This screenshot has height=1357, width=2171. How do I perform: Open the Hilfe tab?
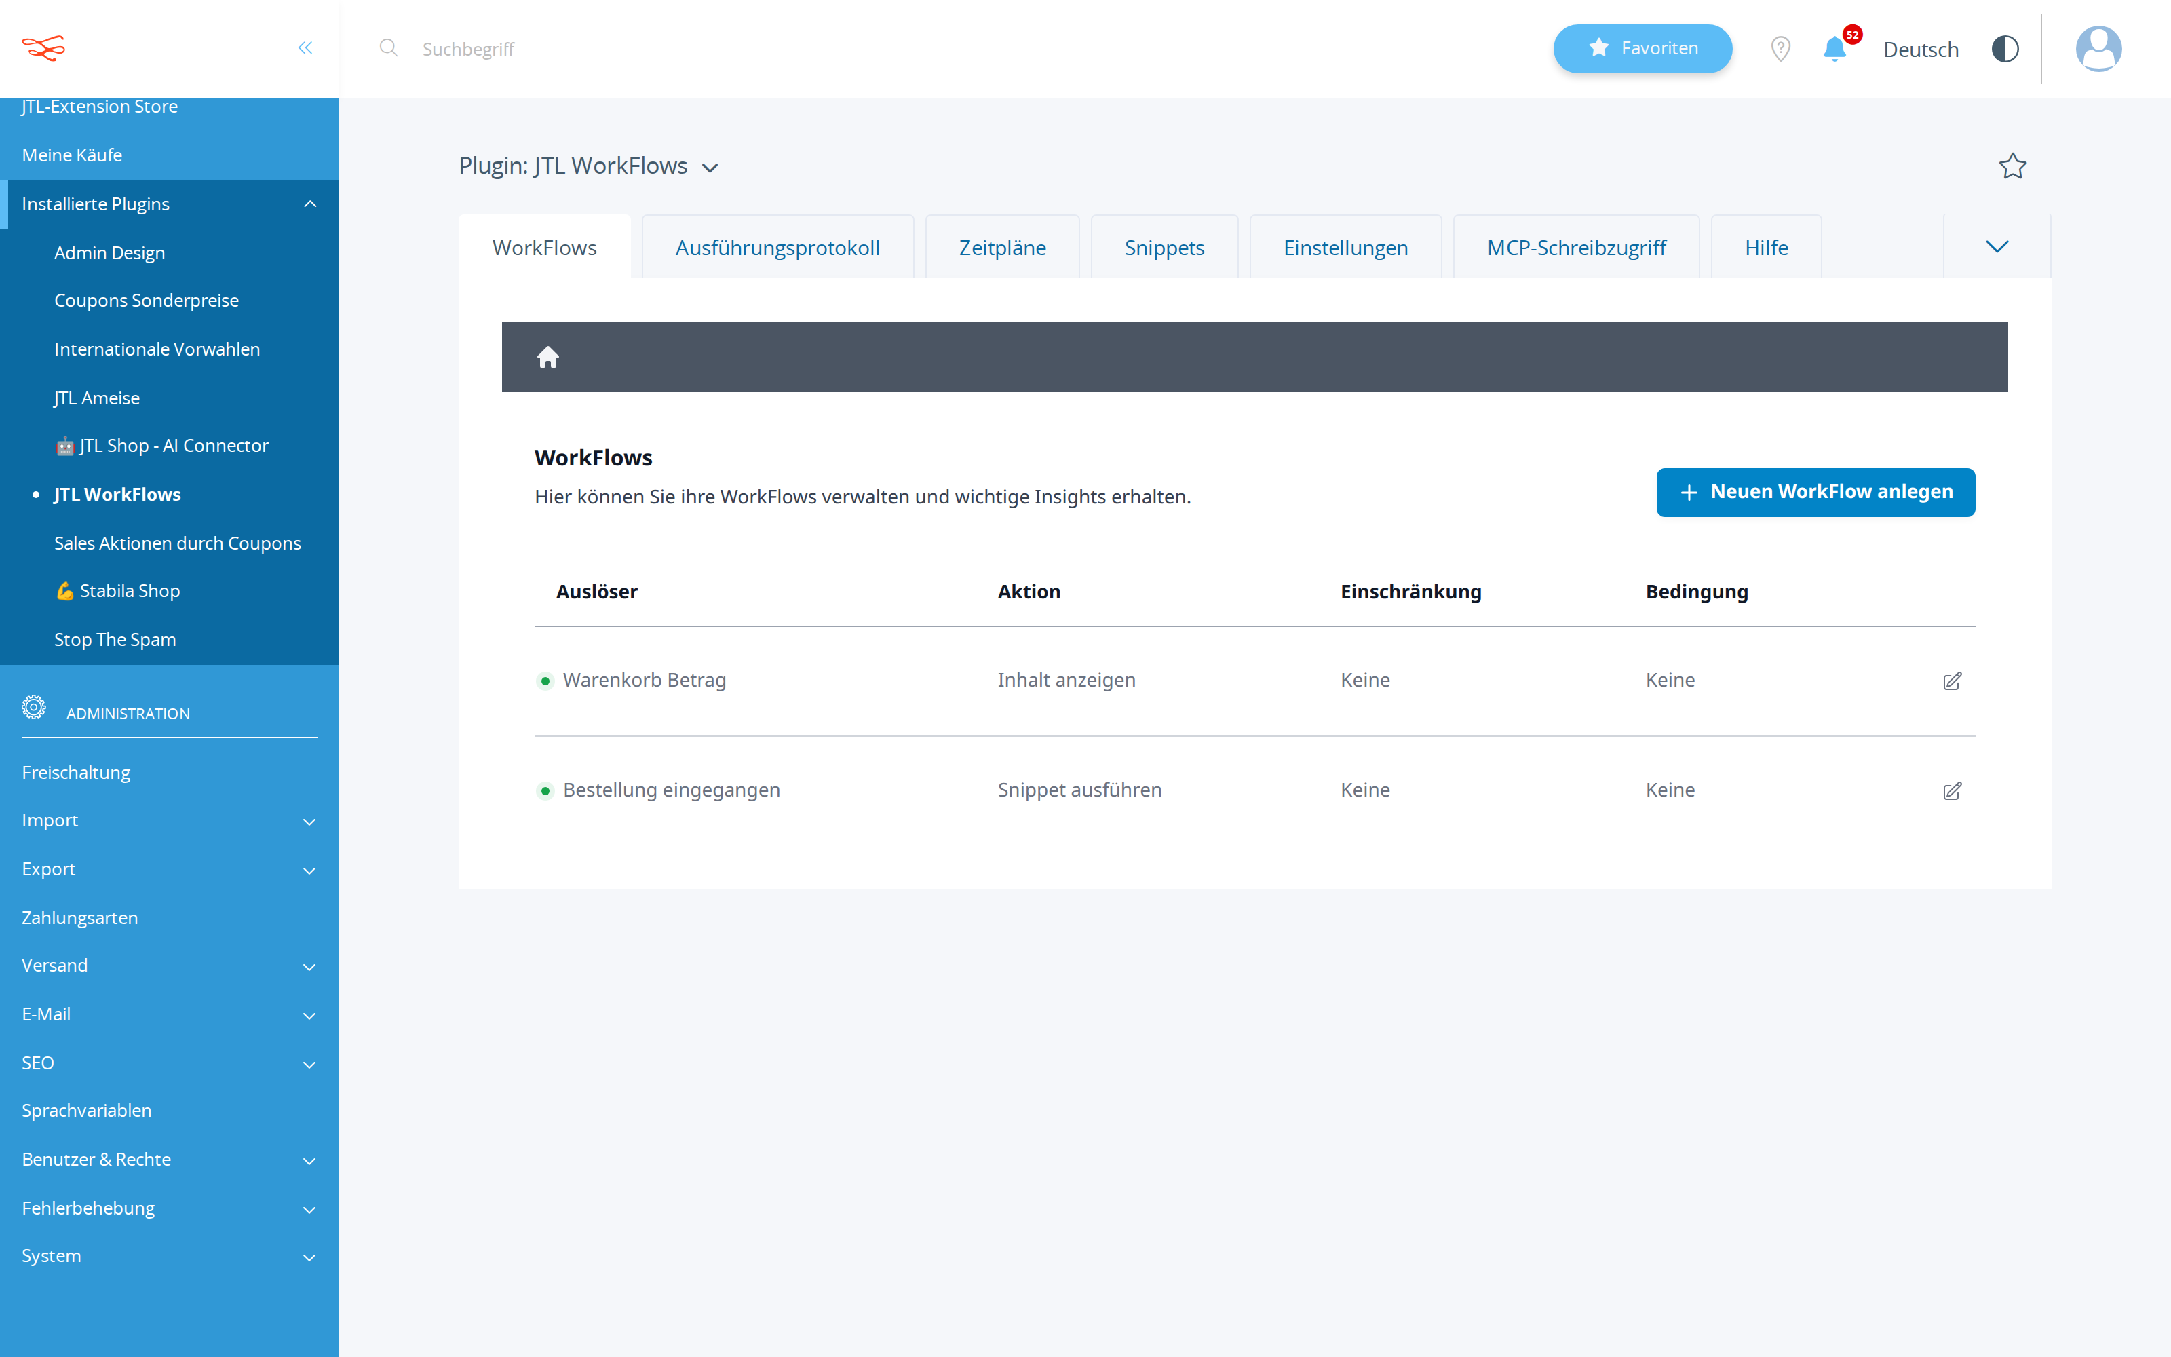click(1767, 247)
